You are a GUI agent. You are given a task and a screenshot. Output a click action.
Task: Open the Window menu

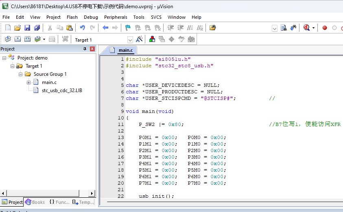[177, 17]
